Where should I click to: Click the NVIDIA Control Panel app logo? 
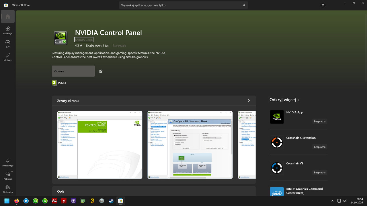(x=60, y=38)
